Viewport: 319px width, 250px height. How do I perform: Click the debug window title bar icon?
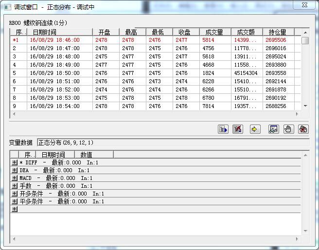click(7, 6)
